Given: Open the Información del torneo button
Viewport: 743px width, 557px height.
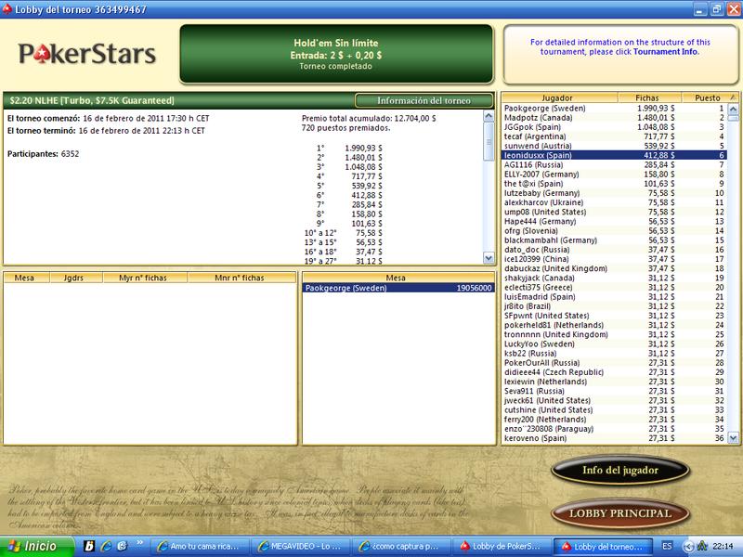Looking at the screenshot, I should [424, 100].
